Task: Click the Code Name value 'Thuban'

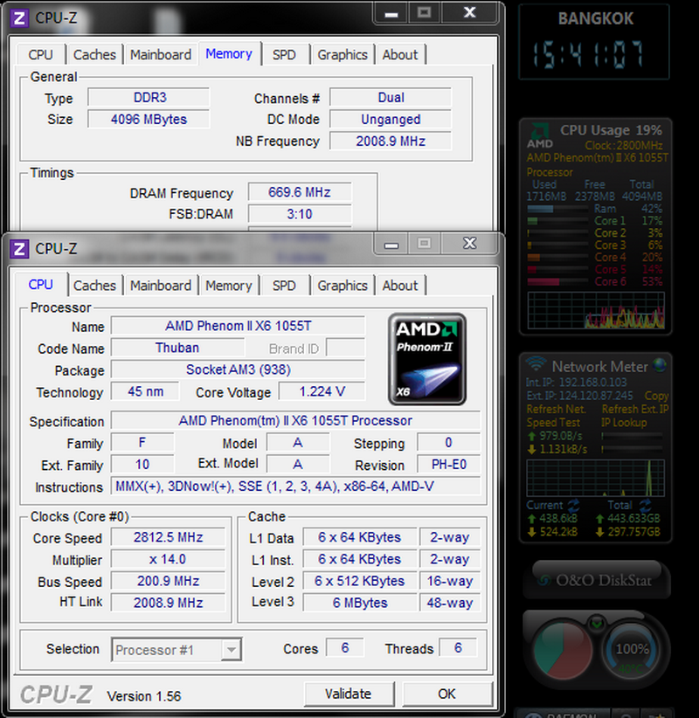Action: (177, 348)
